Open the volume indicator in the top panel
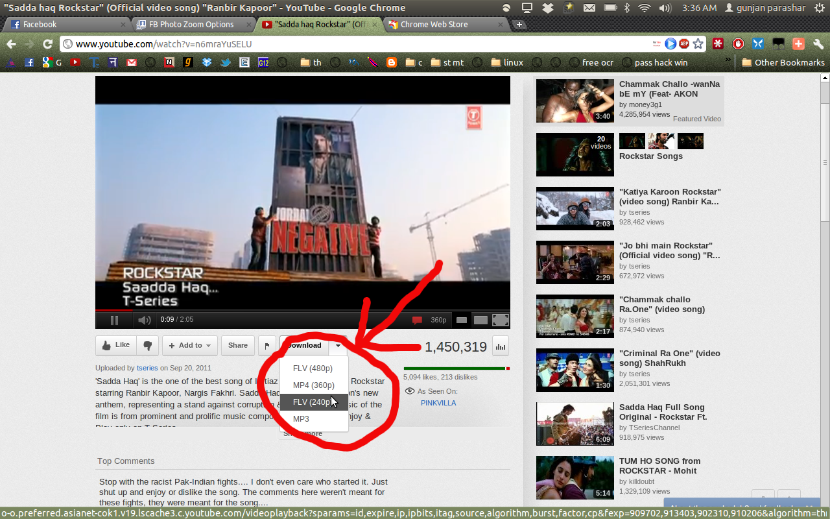 click(665, 8)
